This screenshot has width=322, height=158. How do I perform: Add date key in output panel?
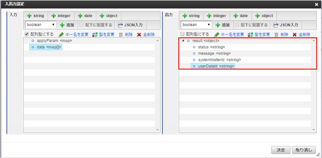(x=240, y=16)
